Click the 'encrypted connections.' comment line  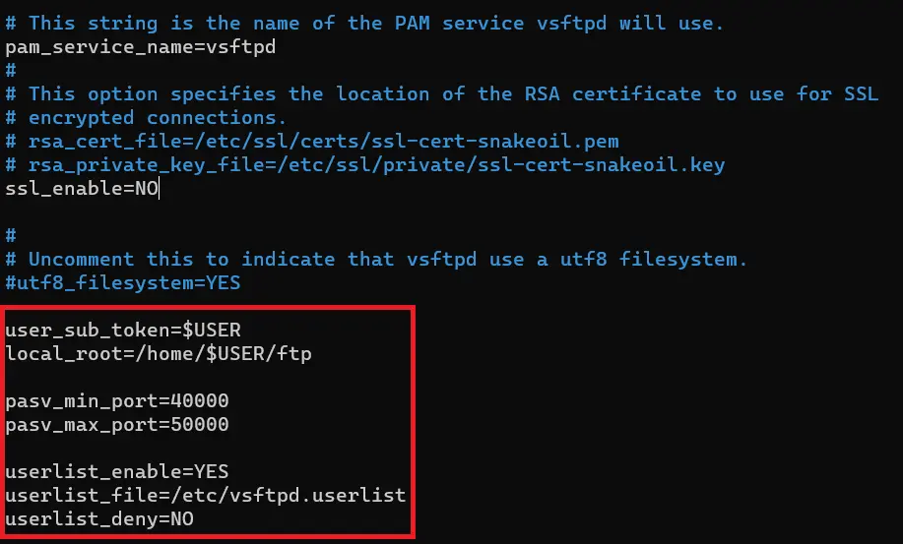tap(148, 117)
